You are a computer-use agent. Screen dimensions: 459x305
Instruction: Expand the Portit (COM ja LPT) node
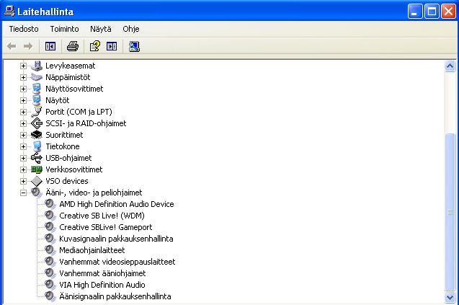pyautogui.click(x=23, y=112)
